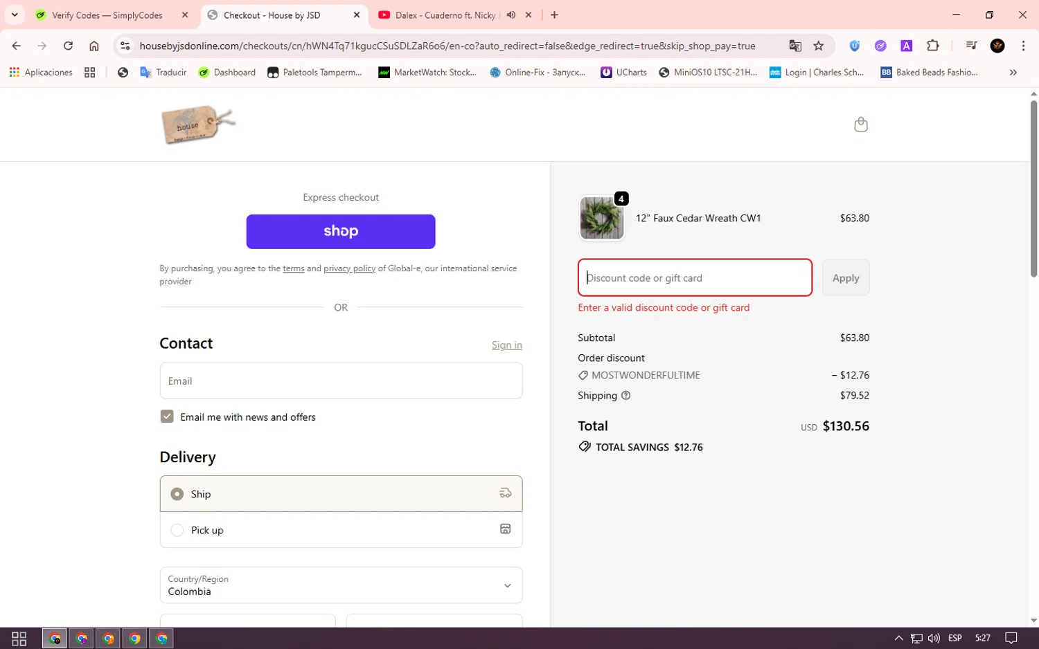Click the MOSTWONDERFULTIME discount code text
The height and width of the screenshot is (649, 1039).
click(x=646, y=375)
